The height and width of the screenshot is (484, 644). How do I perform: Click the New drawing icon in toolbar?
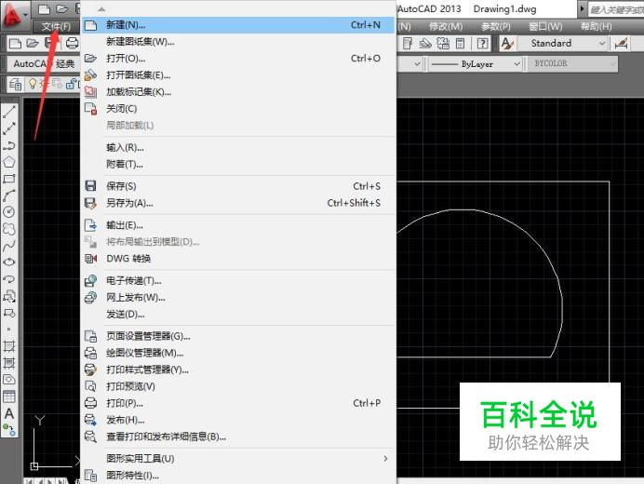click(16, 43)
